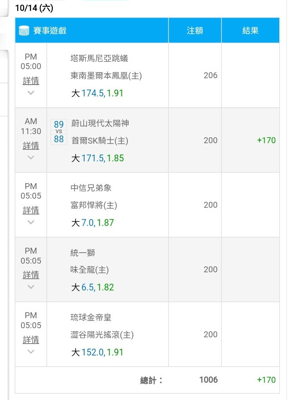This screenshot has width=297, height=400.
Task: Click the 結果 column header
Action: tap(250, 30)
